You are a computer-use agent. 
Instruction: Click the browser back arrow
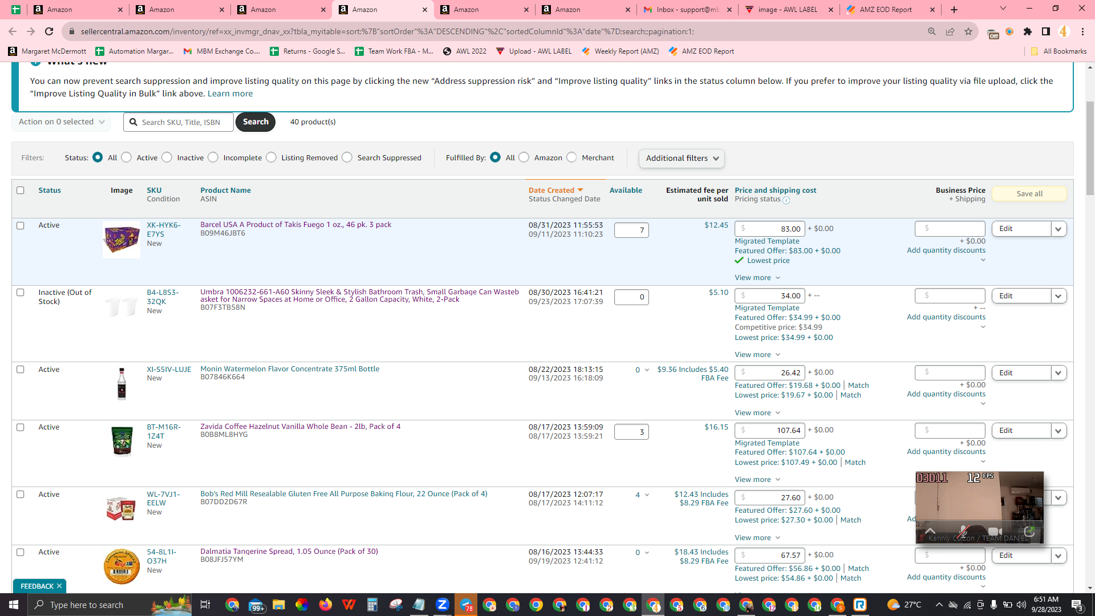click(13, 31)
